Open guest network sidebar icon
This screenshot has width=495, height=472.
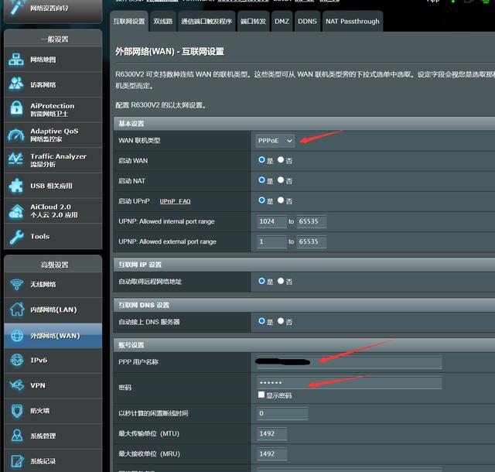16,84
